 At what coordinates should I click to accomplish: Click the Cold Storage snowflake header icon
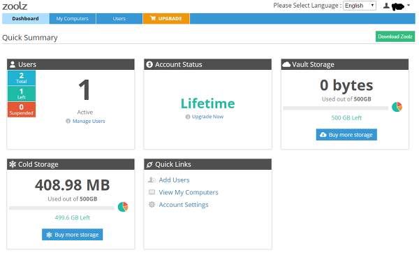pos(13,164)
